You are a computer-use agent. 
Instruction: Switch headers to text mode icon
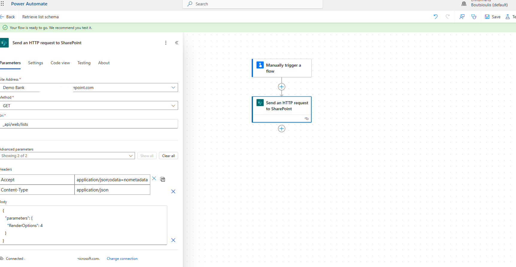pos(163,179)
